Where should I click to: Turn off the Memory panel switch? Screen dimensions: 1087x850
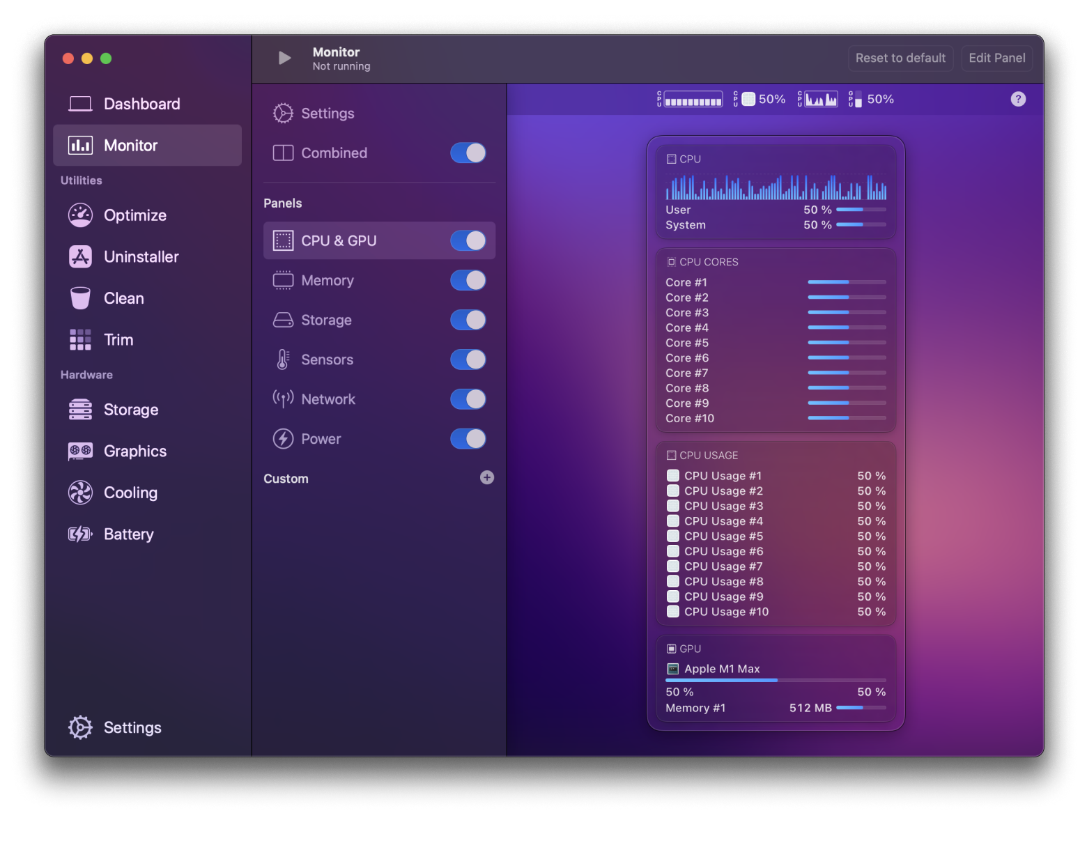click(468, 280)
